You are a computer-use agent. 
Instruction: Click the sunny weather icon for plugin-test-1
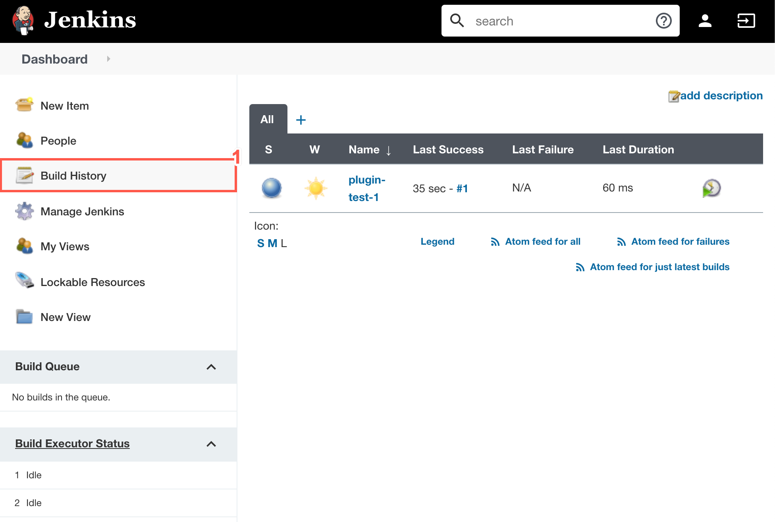click(316, 188)
